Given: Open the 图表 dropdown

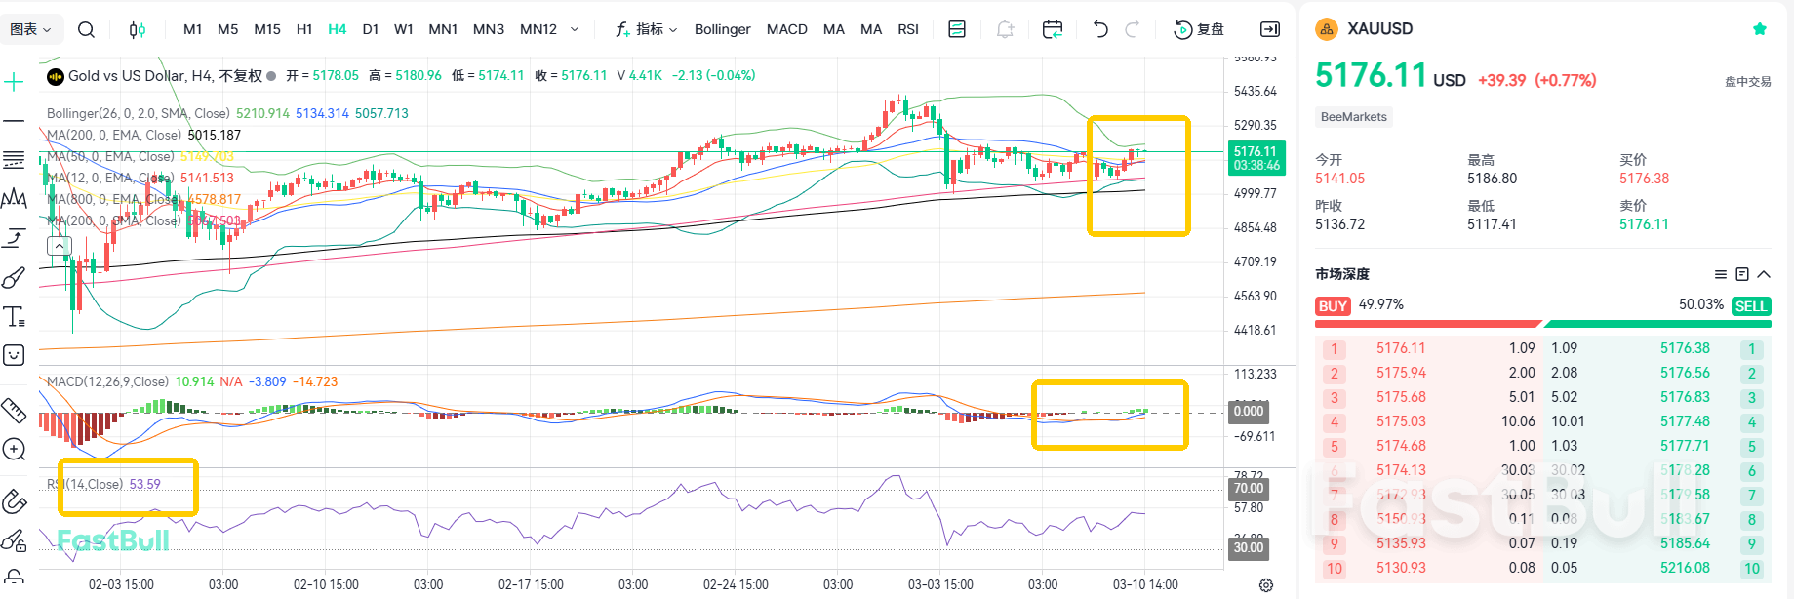Looking at the screenshot, I should click(30, 29).
